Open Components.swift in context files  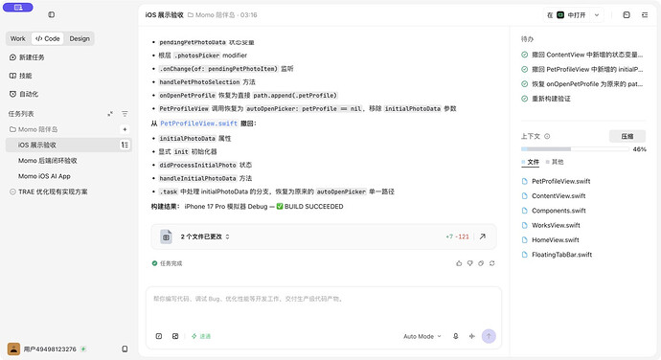[558, 211]
